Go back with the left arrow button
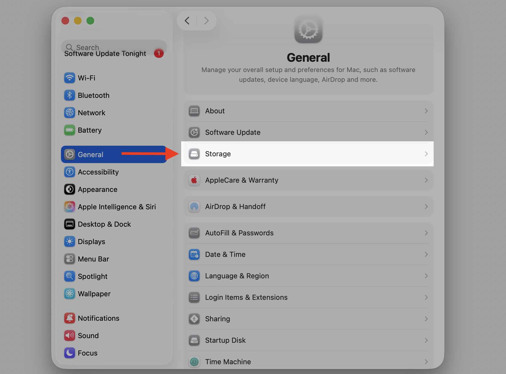 [187, 21]
